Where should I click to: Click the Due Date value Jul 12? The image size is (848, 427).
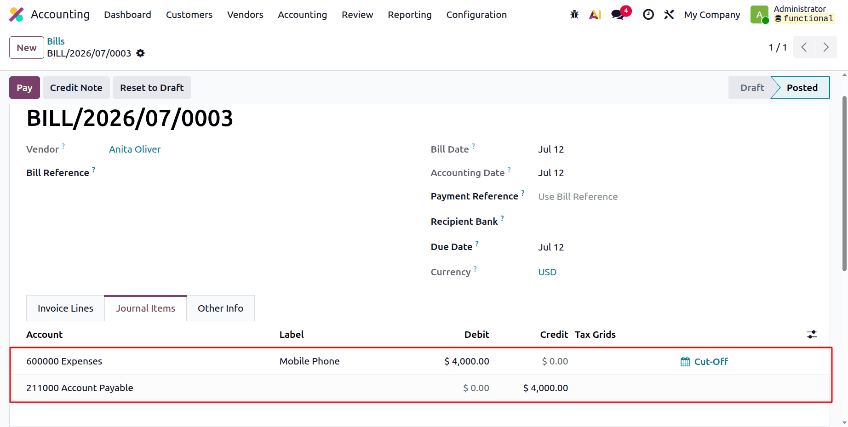tap(551, 247)
